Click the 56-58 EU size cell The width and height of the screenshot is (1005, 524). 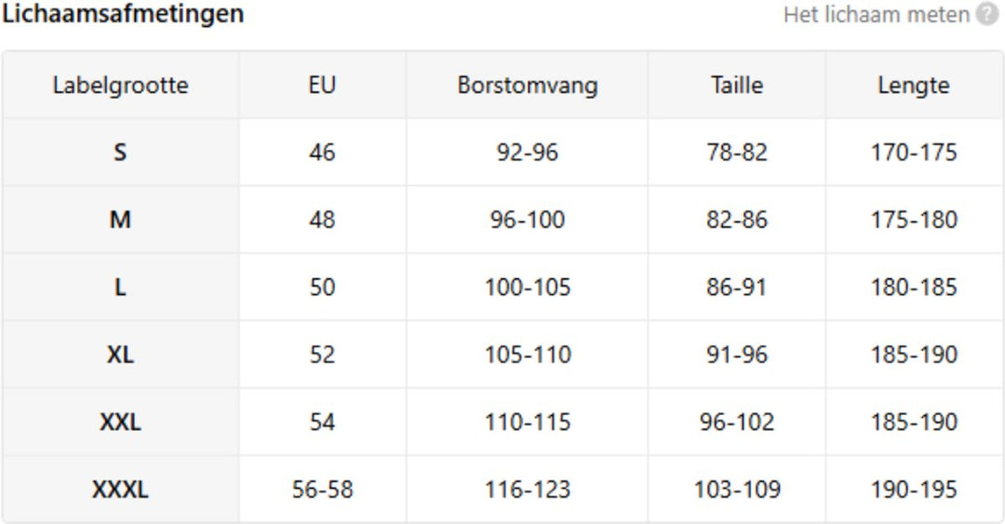pos(322,490)
